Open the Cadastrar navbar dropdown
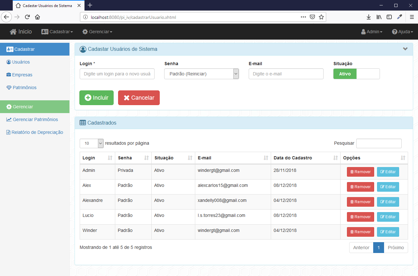 pyautogui.click(x=57, y=32)
